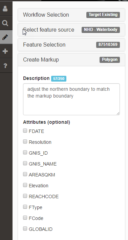Image resolution: width=128 pixels, height=240 pixels.
Task: Select the pencil edit sidebar icon
Action: pos(5,37)
